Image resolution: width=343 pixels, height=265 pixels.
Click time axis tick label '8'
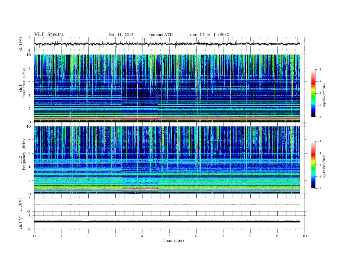(x=250, y=236)
